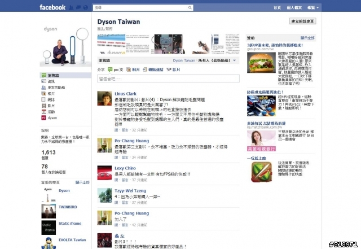This screenshot has width=361, height=249.
Task: Click the Dyson Taiwan wall filter link
Action: click(184, 60)
